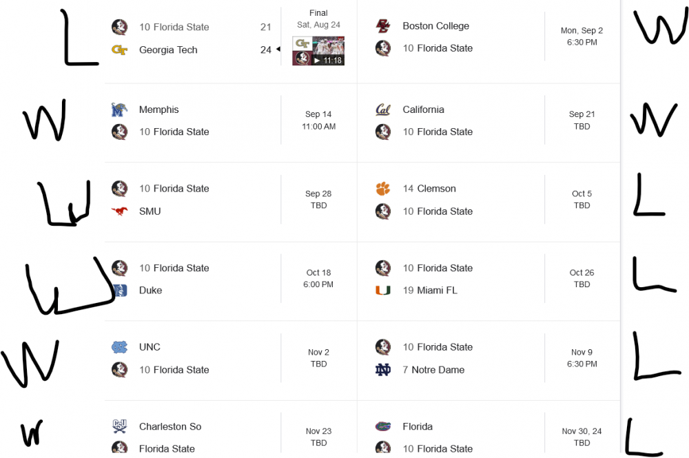Play the 11:18 game highlights video
The image size is (689, 458).
318,52
